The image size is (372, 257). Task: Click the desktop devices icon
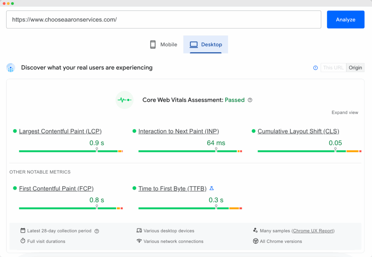pyautogui.click(x=139, y=231)
